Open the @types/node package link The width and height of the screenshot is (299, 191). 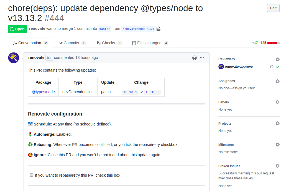point(43,92)
